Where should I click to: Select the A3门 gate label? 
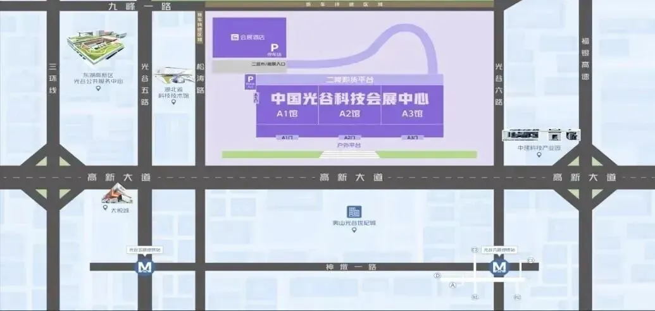413,137
